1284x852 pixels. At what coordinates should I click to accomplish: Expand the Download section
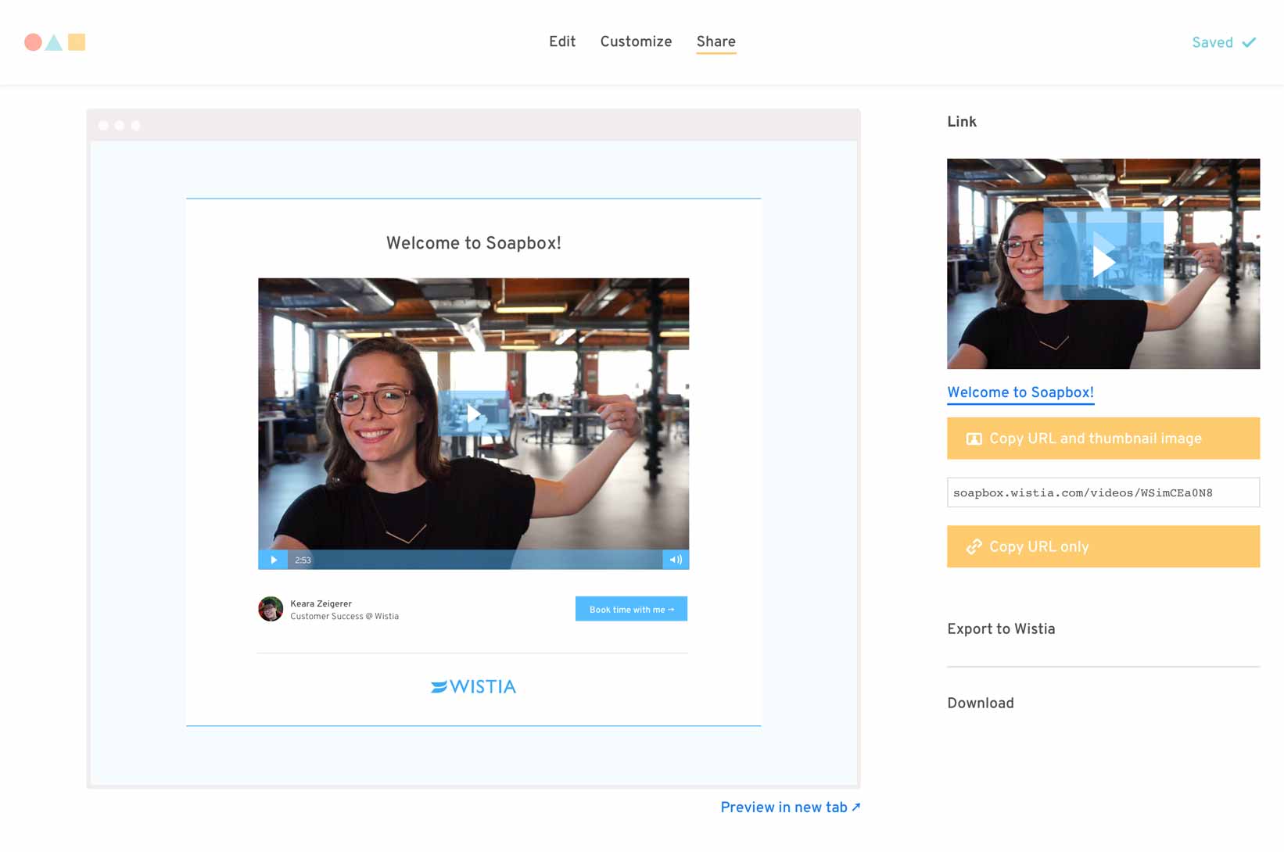pos(980,703)
